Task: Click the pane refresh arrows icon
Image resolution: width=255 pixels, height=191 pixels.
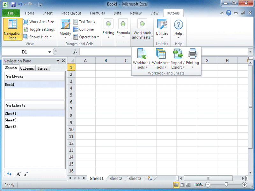Action: tap(9, 174)
